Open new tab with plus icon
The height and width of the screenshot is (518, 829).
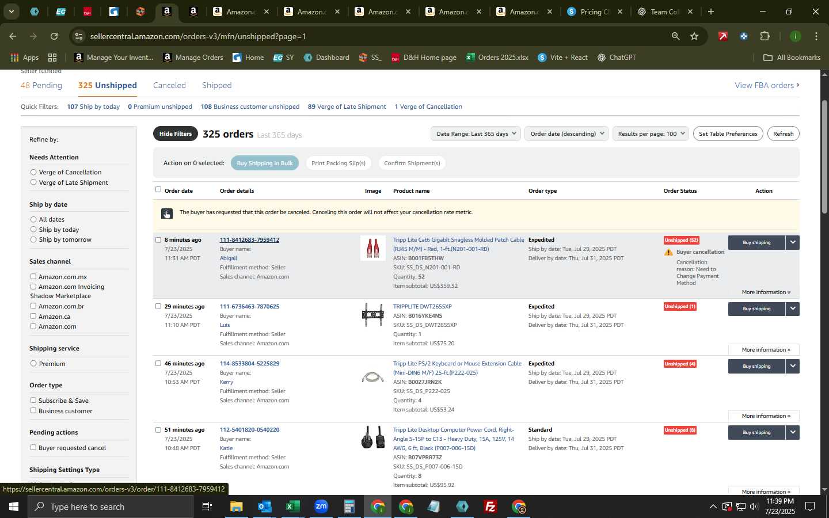[711, 12]
